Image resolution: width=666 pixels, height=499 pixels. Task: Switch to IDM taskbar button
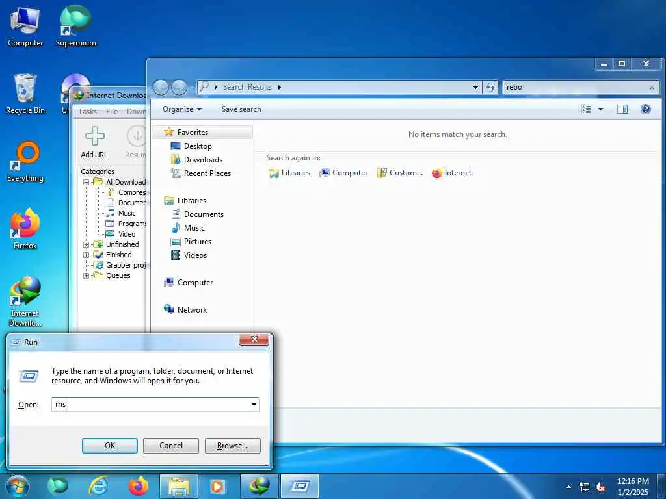pyautogui.click(x=260, y=486)
